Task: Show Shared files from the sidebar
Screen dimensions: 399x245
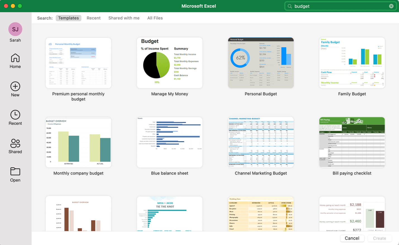Action: point(15,146)
